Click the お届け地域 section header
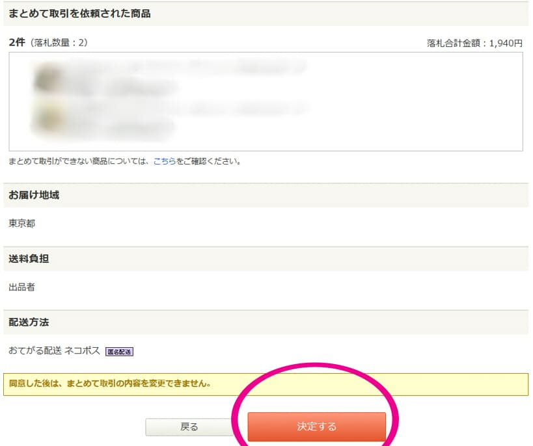 click(x=34, y=195)
